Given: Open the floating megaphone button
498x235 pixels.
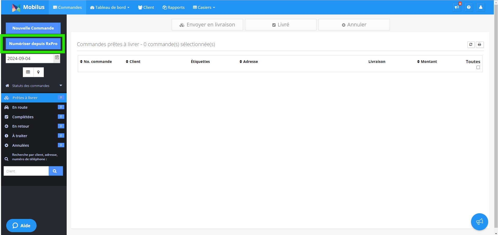Looking at the screenshot, I should (479, 222).
